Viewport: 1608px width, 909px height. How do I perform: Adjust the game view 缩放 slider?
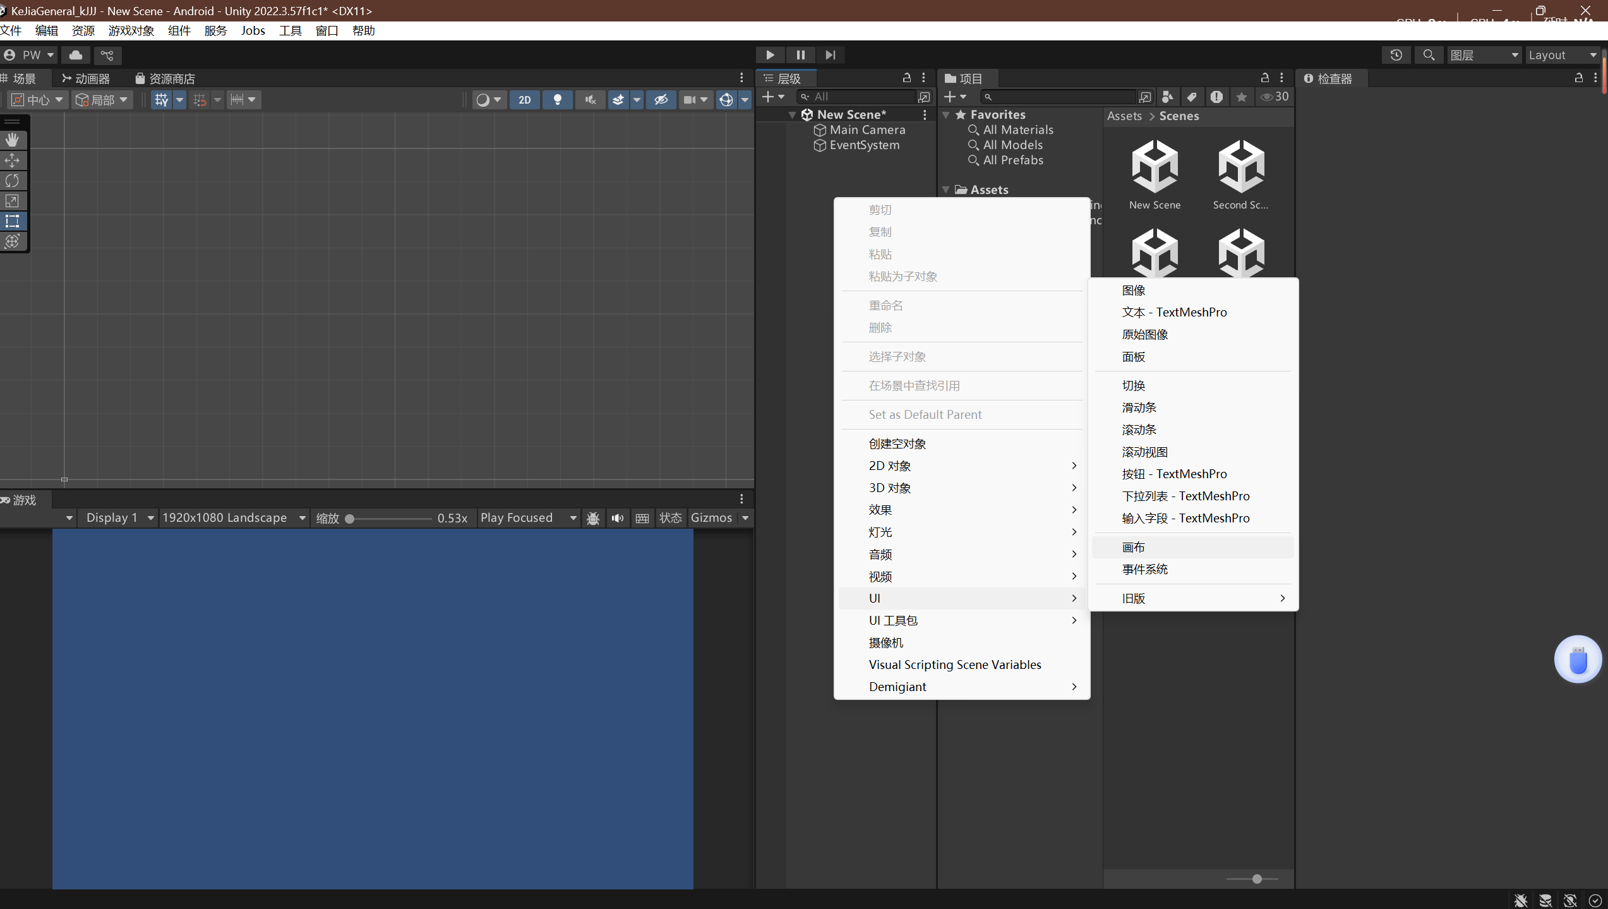tap(350, 519)
